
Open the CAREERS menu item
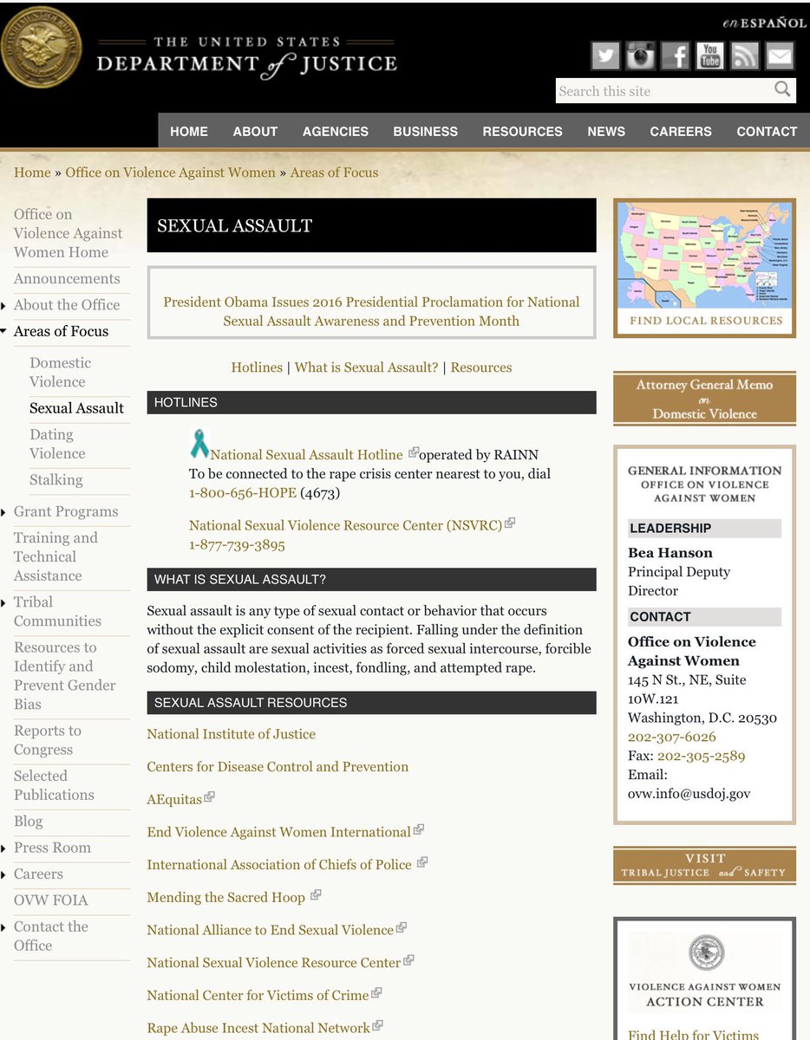click(681, 132)
